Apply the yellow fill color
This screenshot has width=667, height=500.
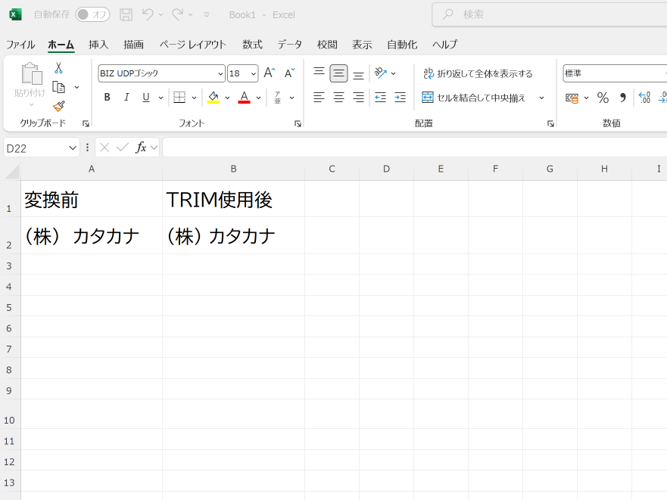213,98
